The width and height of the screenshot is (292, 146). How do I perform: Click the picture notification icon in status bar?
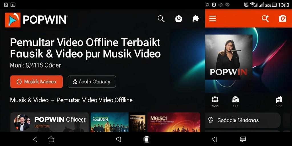(13, 5)
